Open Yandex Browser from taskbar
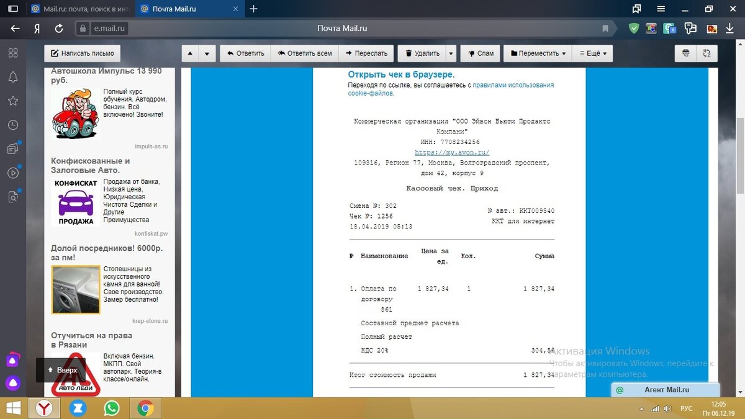 pos(44,408)
